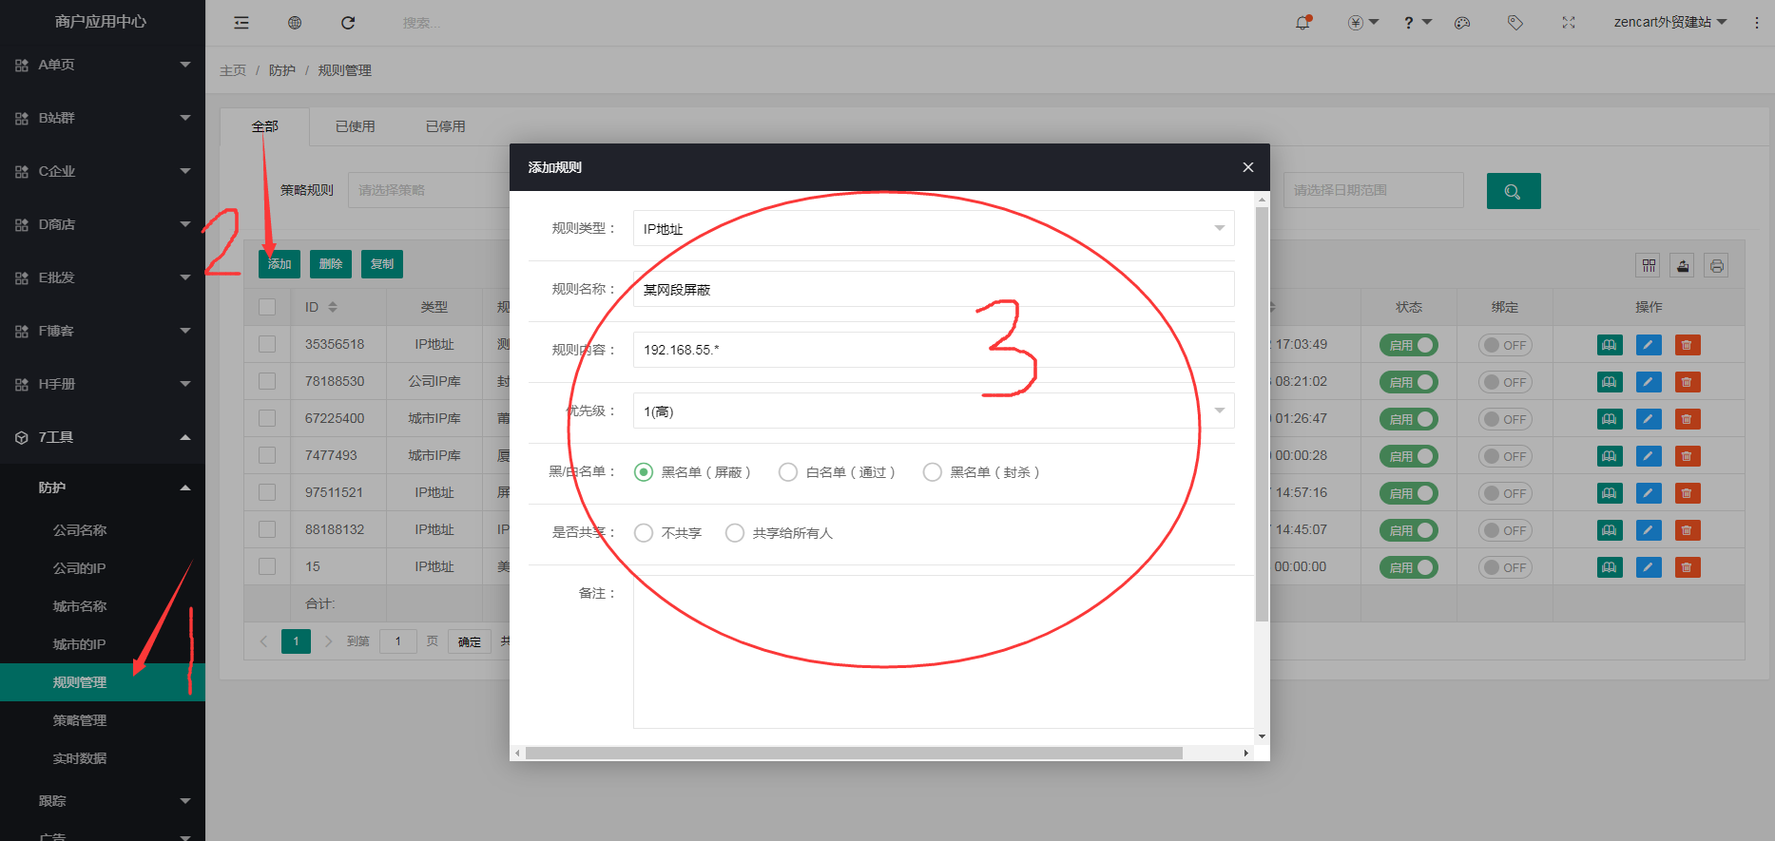Expand the A单页 sidebar menu

click(102, 65)
